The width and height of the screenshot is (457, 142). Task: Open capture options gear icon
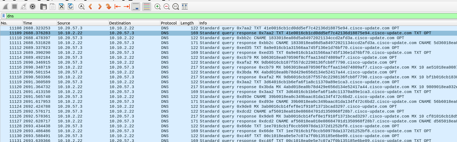33,7
